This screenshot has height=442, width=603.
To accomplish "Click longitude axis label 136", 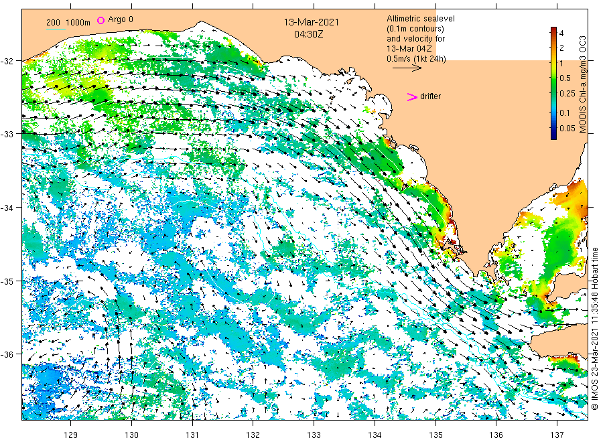I will [x=496, y=435].
